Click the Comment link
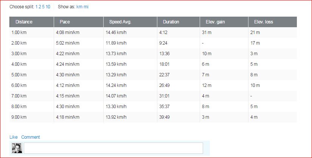The height and width of the screenshot is (158, 312). coord(30,137)
